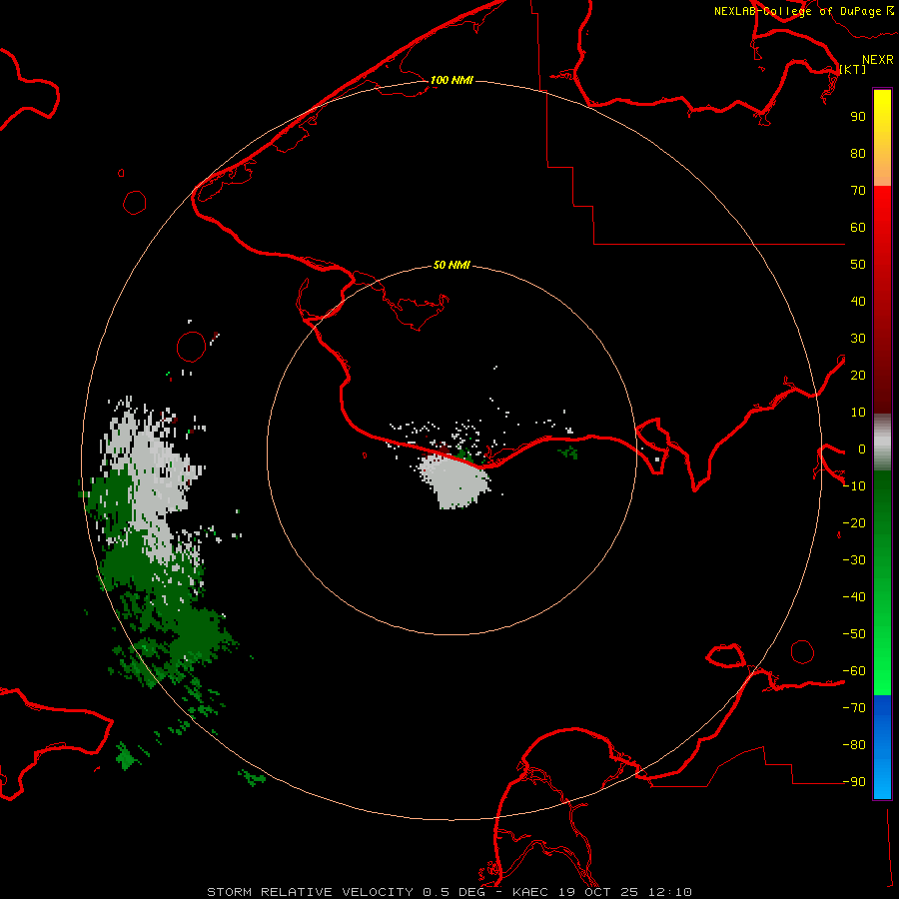
Task: Pick the gray zero-velocity segment of the color bar
Action: [x=882, y=443]
